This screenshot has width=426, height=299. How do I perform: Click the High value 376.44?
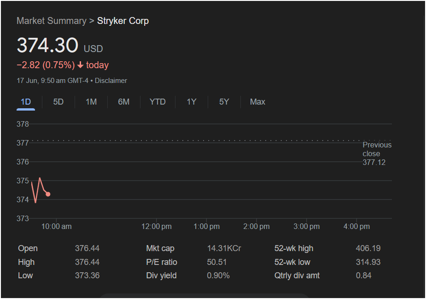point(87,262)
